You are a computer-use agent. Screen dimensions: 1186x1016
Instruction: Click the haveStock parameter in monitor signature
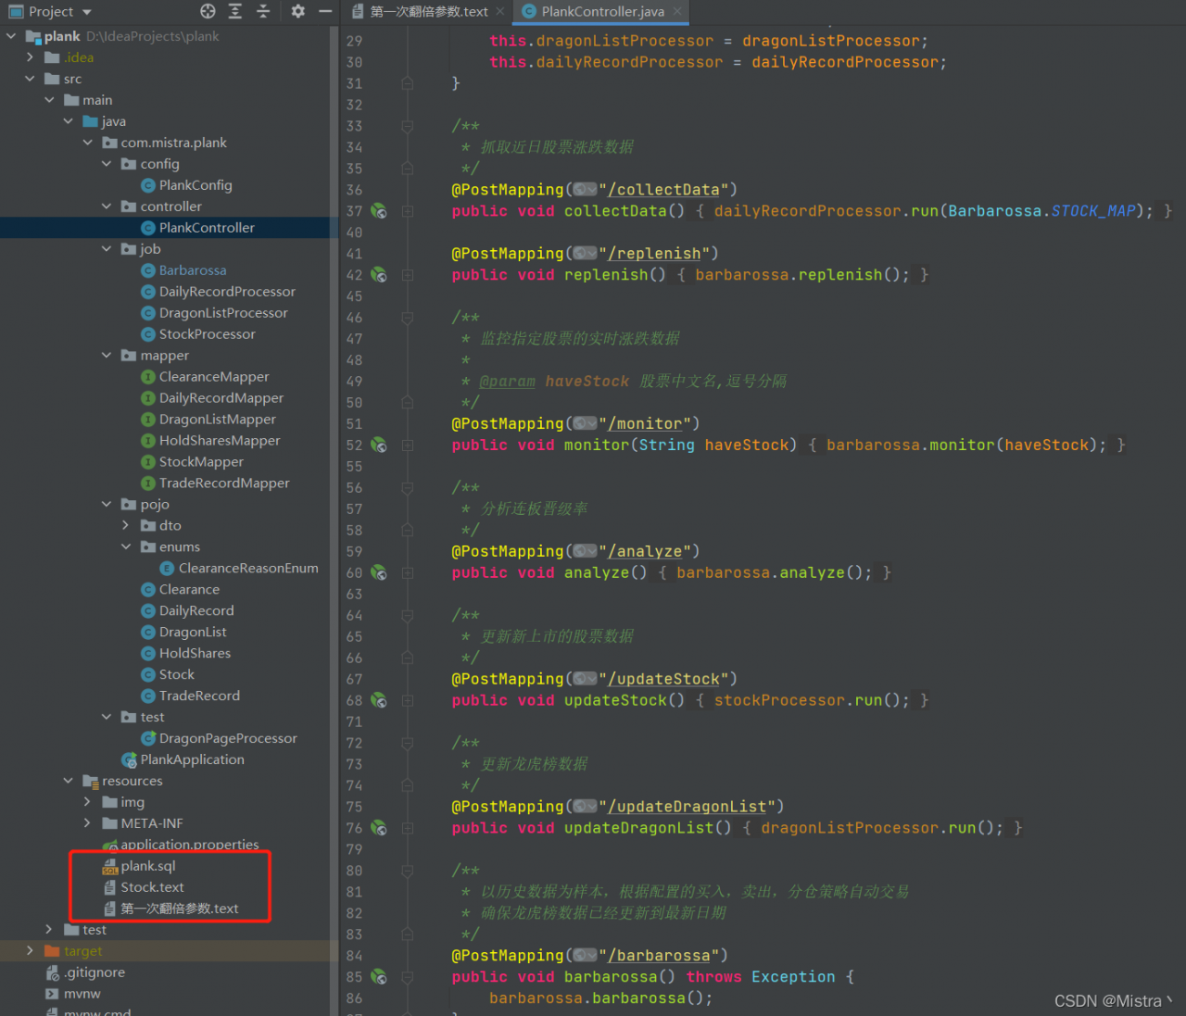pos(747,445)
